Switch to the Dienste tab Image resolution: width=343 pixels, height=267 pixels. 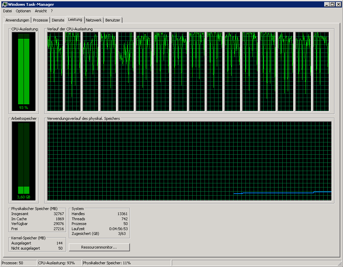click(58, 20)
